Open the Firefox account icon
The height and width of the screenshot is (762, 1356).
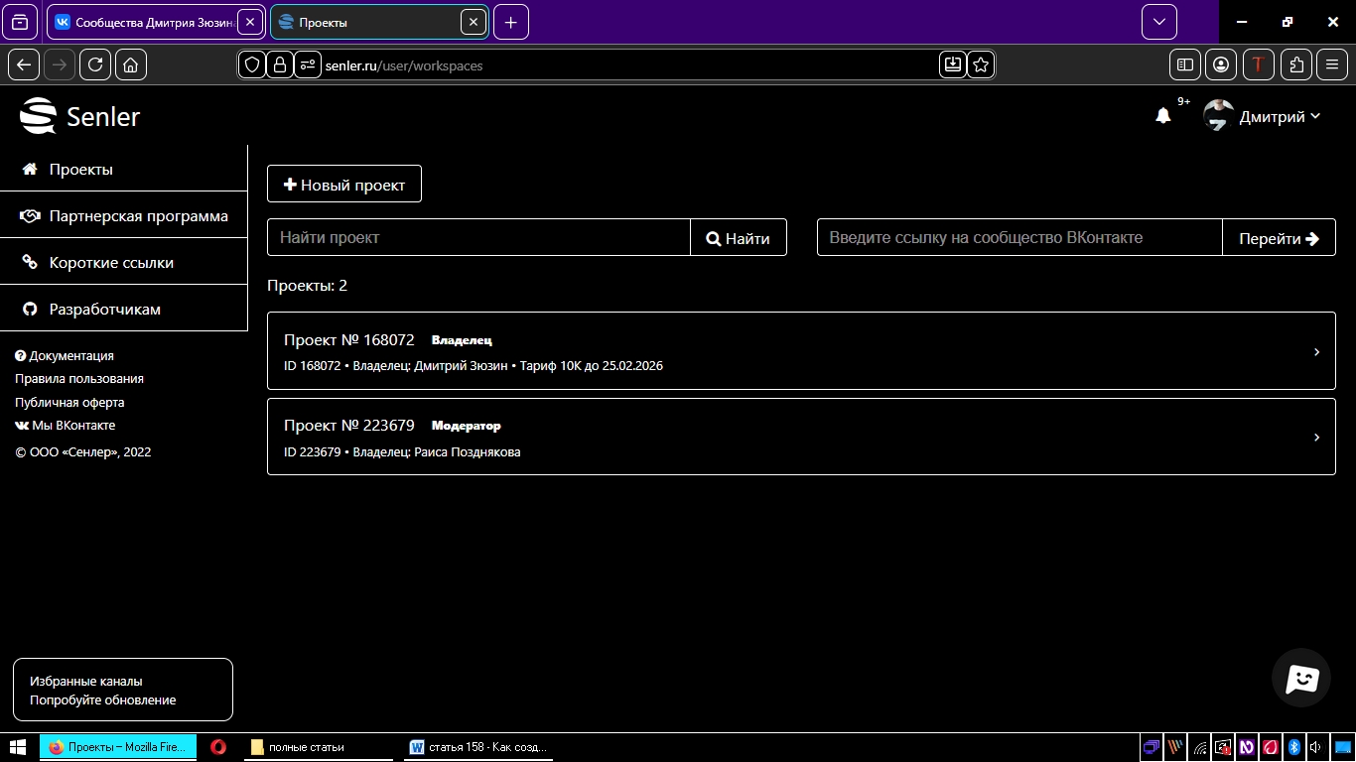[x=1221, y=64]
